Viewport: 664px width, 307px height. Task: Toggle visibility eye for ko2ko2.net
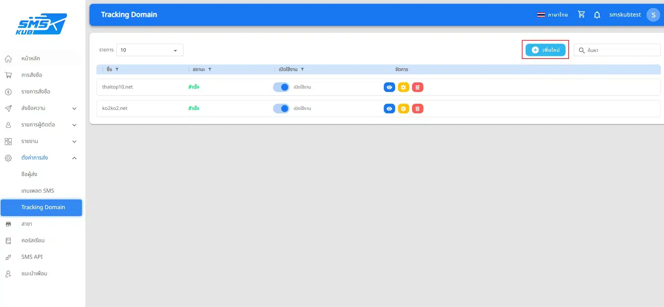tap(389, 109)
